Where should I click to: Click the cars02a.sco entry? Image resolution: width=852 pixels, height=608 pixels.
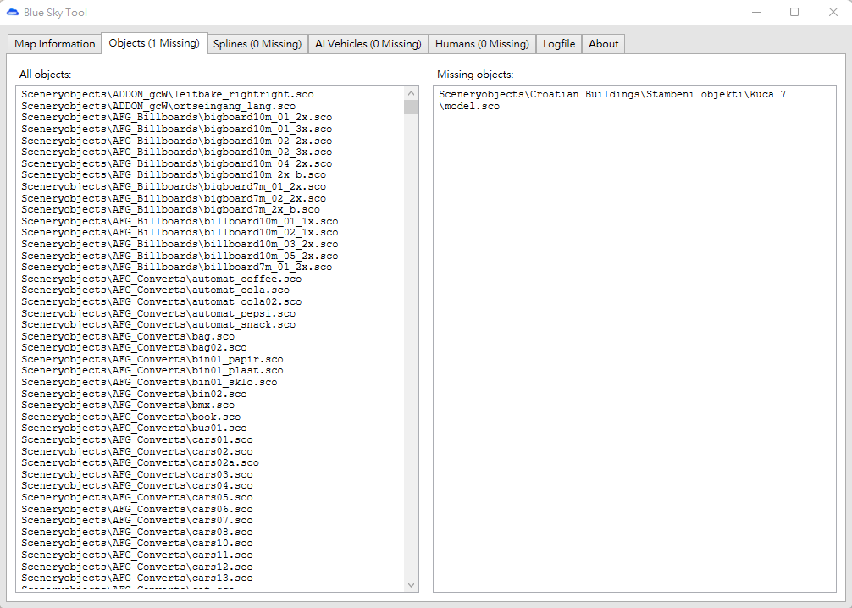pos(141,463)
